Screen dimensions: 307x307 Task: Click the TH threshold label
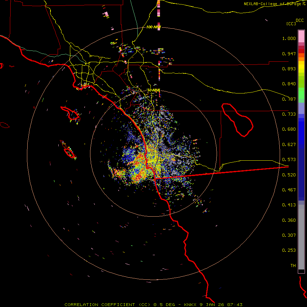click(293, 266)
